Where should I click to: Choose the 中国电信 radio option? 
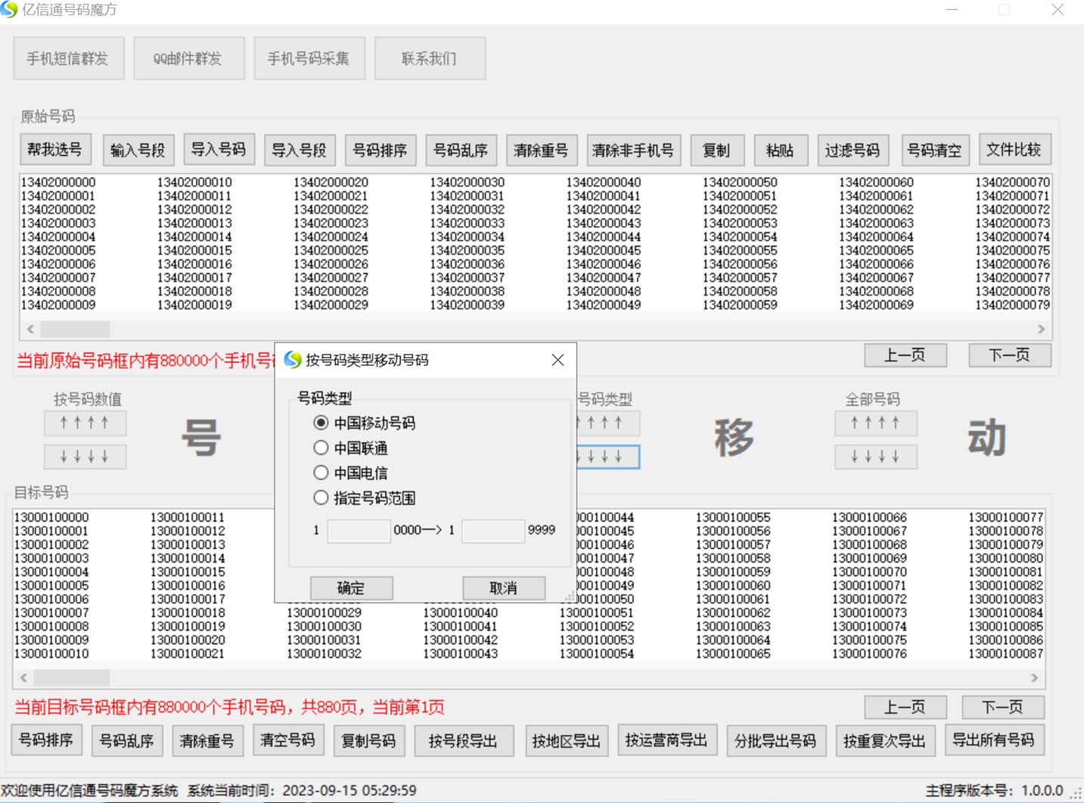coord(321,473)
